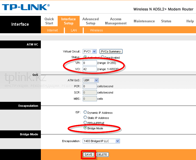This screenshot has height=160, width=196.
Task: Click the 'cells' unit text next to MBS
Action: click(x=100, y=99)
